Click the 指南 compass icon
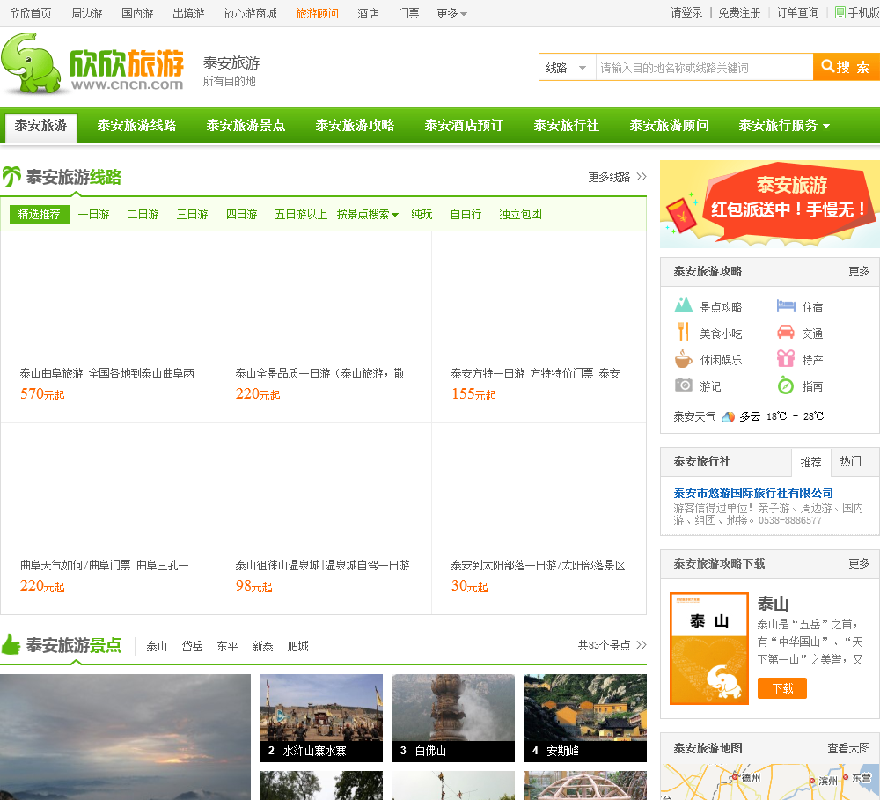 786,385
